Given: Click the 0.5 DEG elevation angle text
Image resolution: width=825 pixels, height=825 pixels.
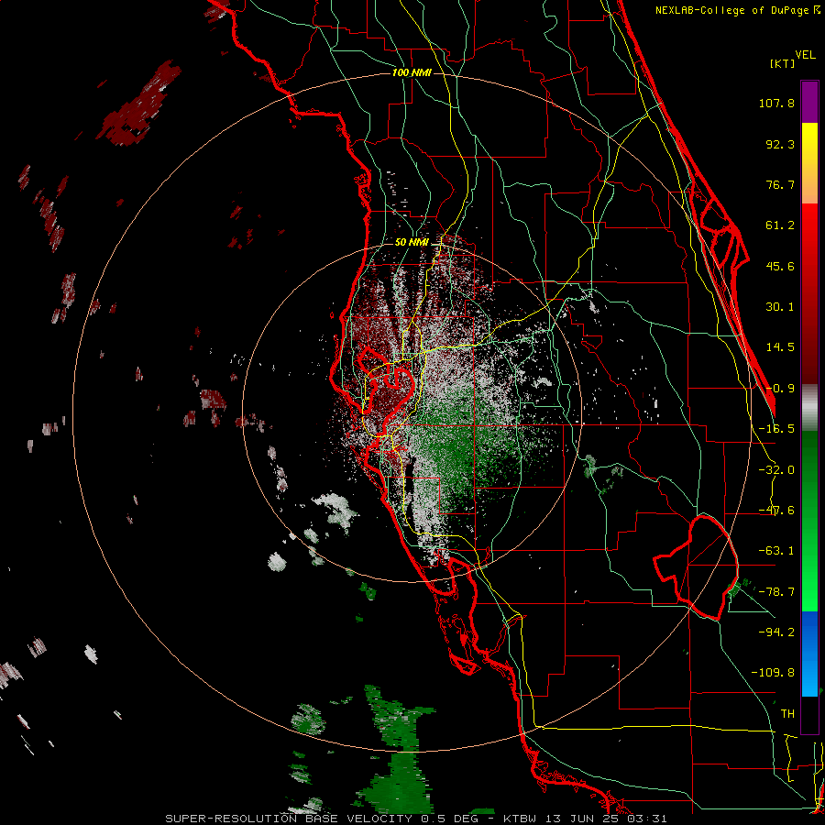Looking at the screenshot, I should [449, 819].
